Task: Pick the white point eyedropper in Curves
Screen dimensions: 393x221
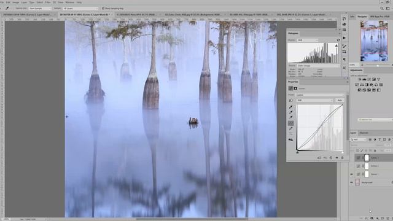Action: [290, 117]
